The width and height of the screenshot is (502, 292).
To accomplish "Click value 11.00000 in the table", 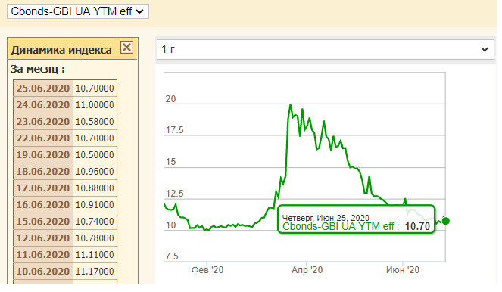I will point(95,105).
